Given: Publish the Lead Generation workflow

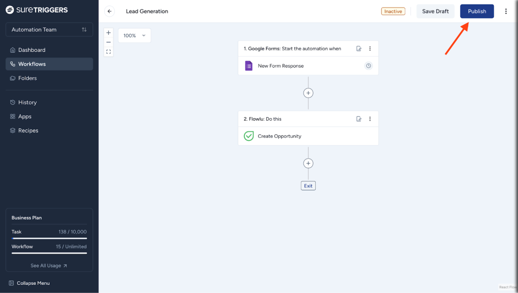Looking at the screenshot, I should click(x=477, y=11).
